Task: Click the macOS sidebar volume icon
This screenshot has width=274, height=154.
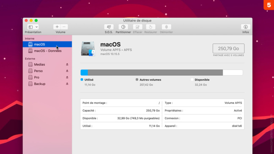Action: (x=30, y=44)
